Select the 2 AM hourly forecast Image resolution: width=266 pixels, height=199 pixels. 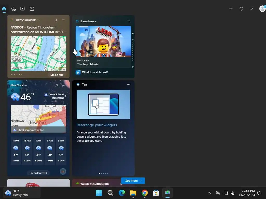pos(50,151)
